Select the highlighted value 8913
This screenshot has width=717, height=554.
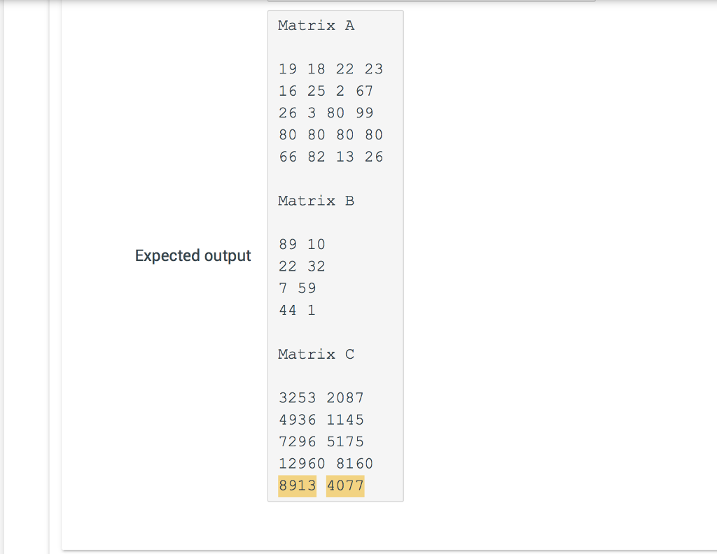click(297, 485)
